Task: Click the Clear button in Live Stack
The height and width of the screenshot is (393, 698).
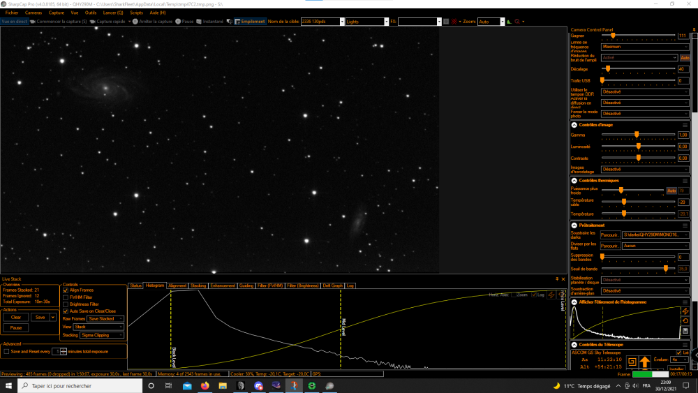Action: click(x=16, y=318)
